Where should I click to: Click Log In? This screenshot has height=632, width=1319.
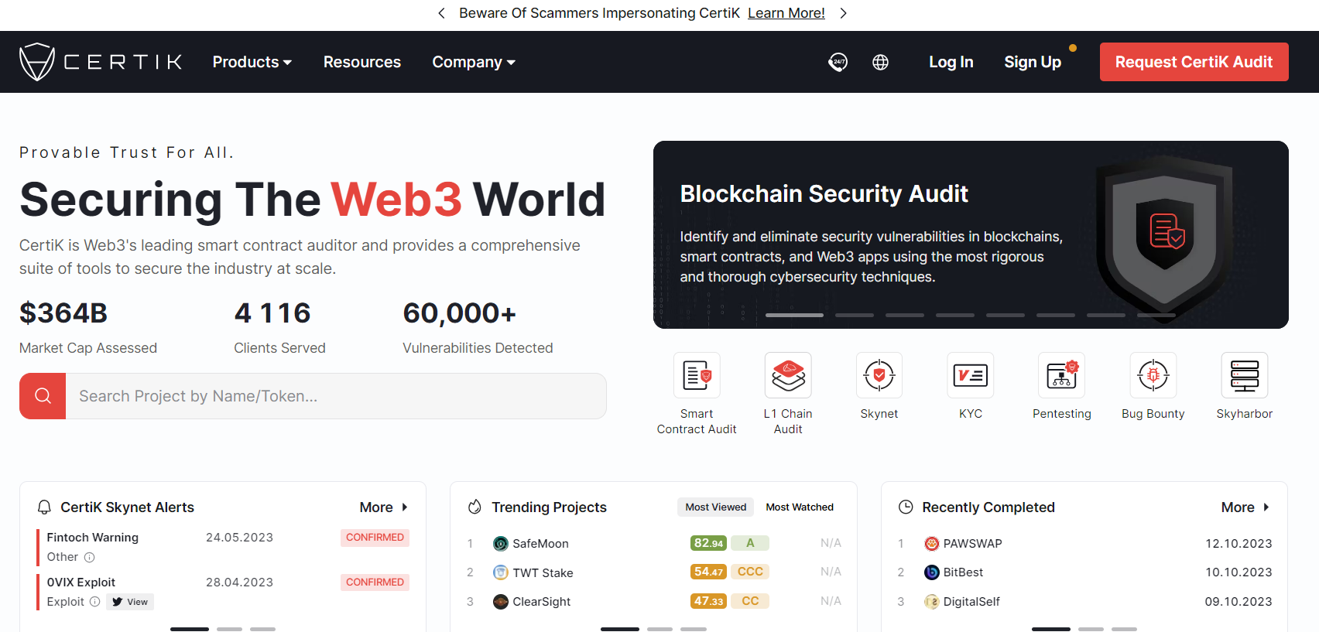[x=951, y=62]
